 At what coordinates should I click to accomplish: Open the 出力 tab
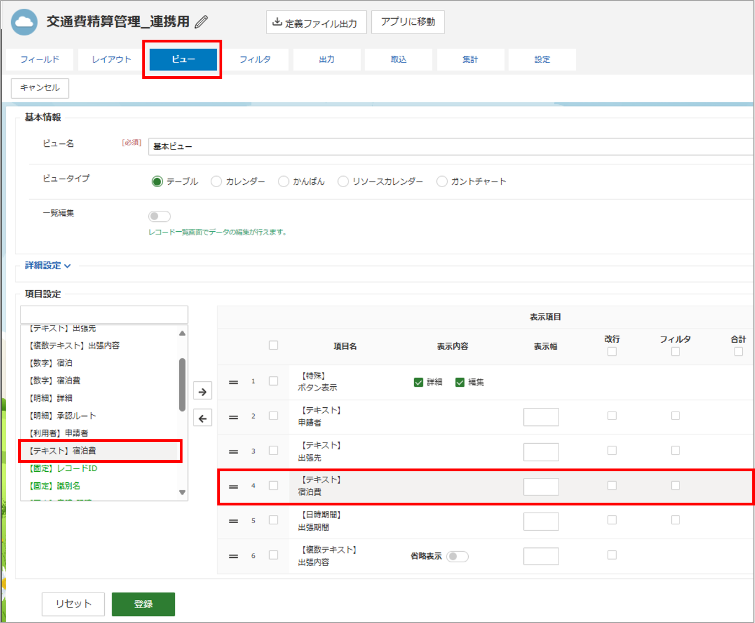click(327, 60)
